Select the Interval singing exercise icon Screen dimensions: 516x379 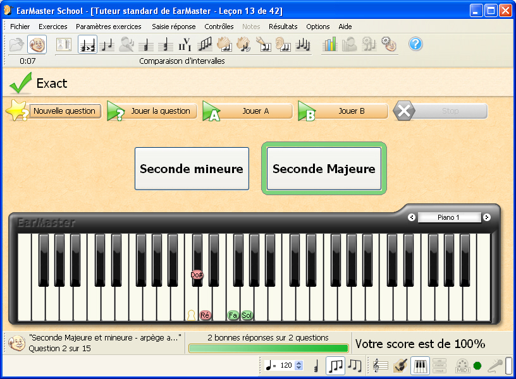click(126, 44)
